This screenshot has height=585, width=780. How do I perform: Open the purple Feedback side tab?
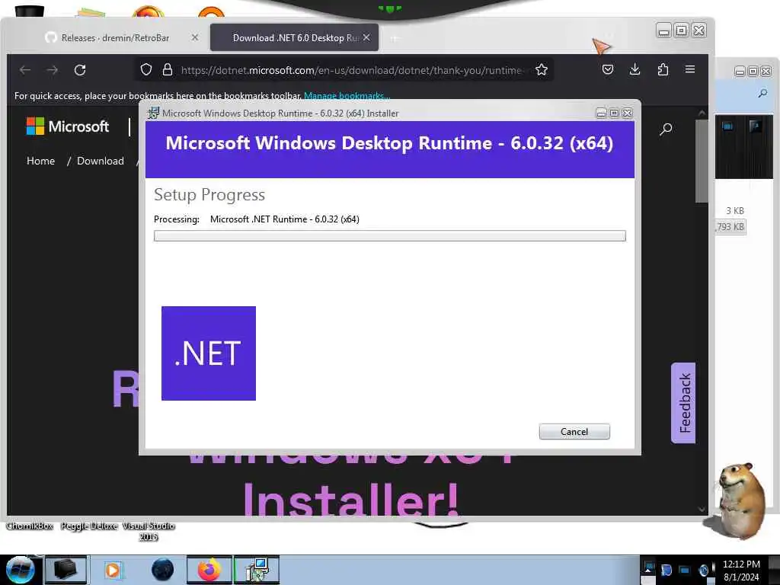click(x=683, y=403)
